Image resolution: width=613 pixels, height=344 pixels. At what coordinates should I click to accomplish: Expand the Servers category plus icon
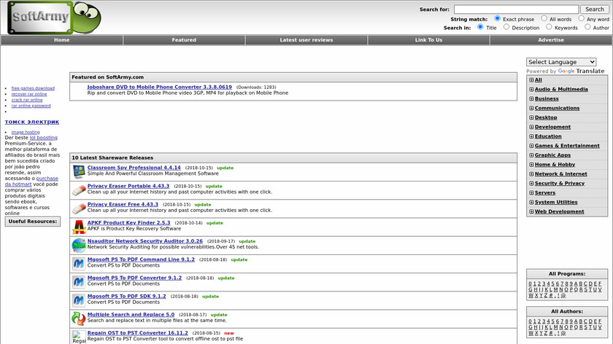tap(531, 192)
